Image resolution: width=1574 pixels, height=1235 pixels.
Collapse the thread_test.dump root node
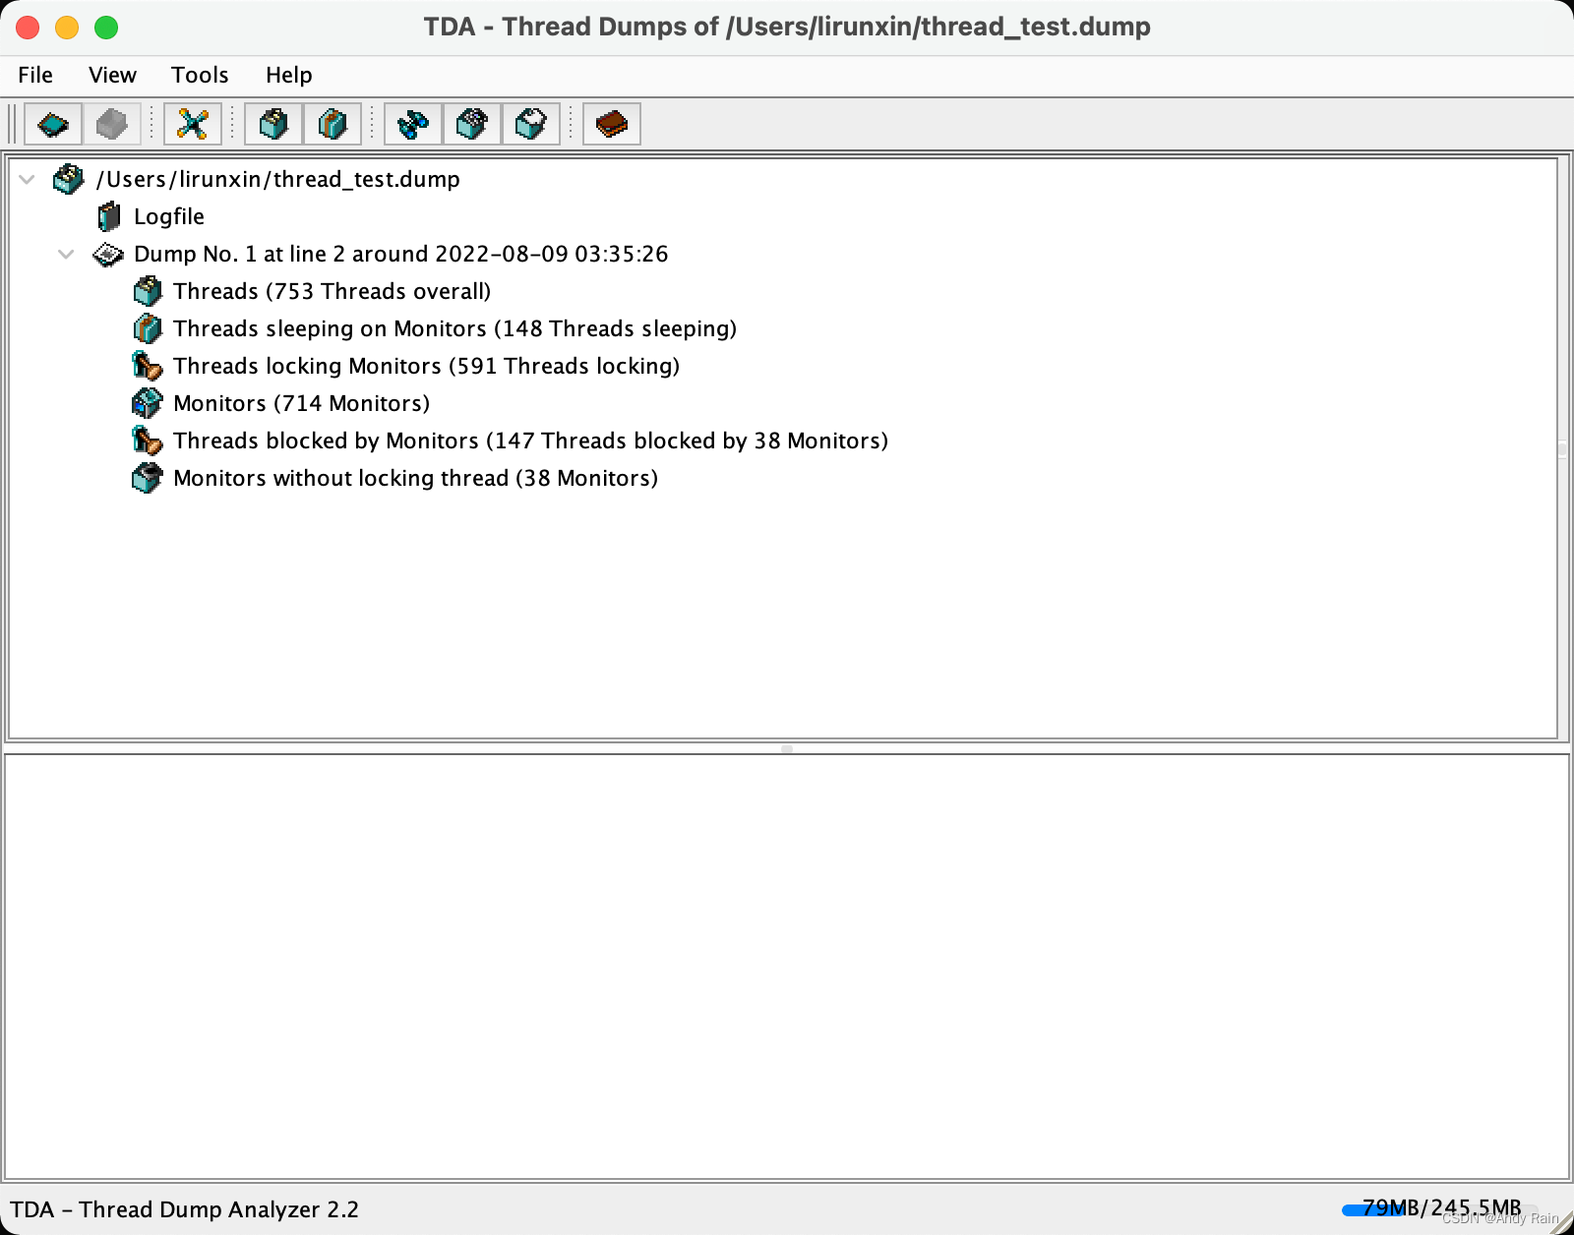pyautogui.click(x=28, y=179)
